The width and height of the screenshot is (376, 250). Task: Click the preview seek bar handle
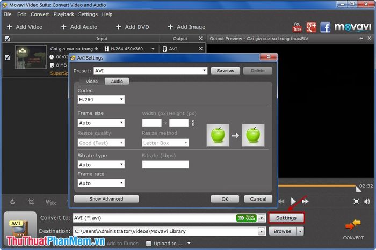[x=358, y=189]
